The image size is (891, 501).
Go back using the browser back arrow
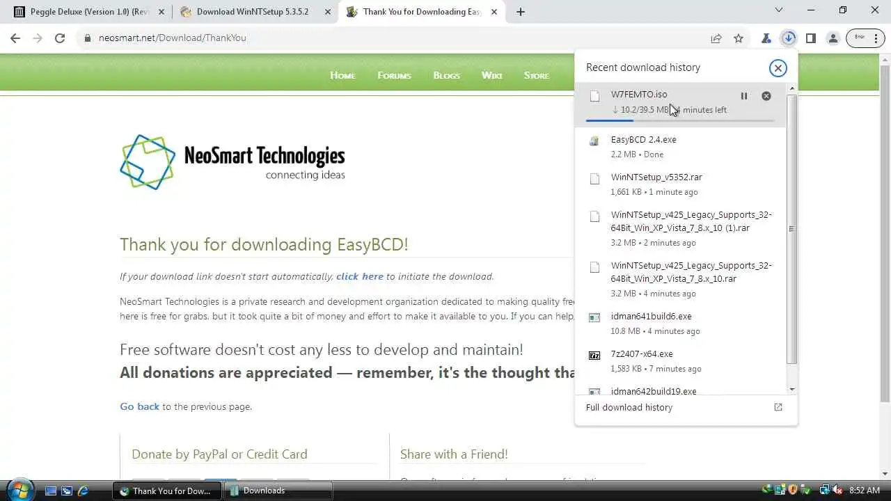pos(15,38)
